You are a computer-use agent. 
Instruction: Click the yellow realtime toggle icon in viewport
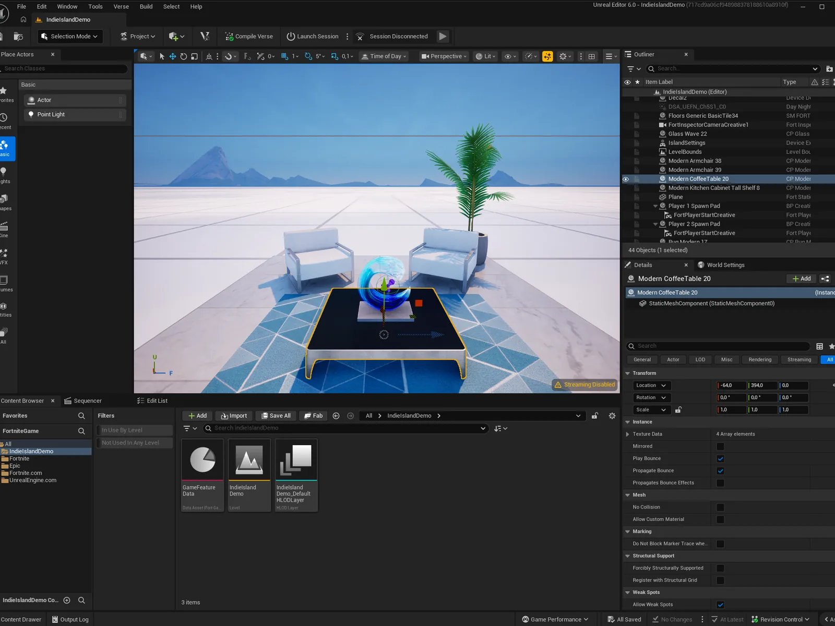pyautogui.click(x=547, y=56)
